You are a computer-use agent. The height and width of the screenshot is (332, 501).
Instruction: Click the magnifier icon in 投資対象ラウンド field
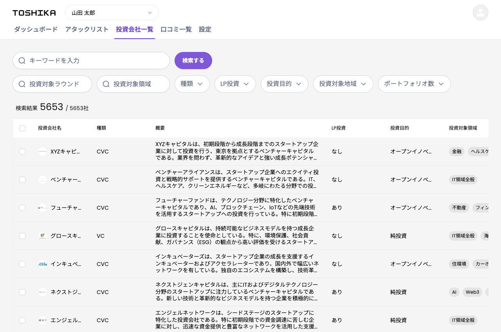[22, 84]
